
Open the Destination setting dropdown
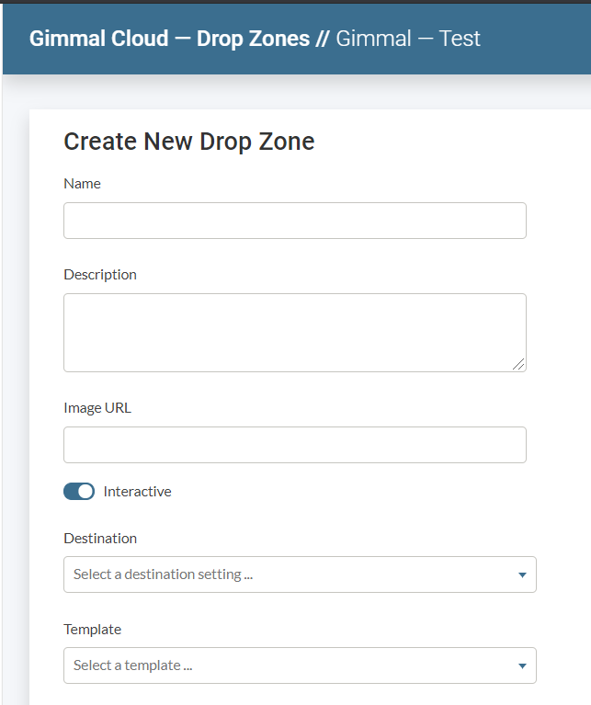pyautogui.click(x=299, y=574)
